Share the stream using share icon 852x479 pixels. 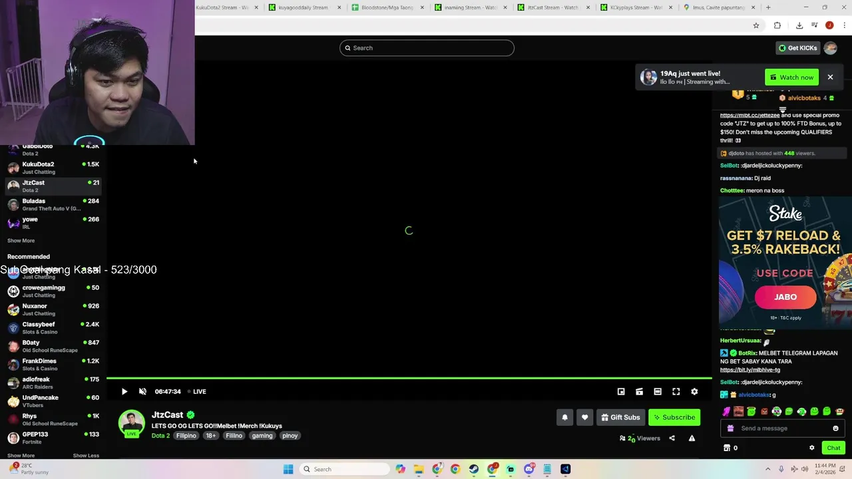coord(672,438)
